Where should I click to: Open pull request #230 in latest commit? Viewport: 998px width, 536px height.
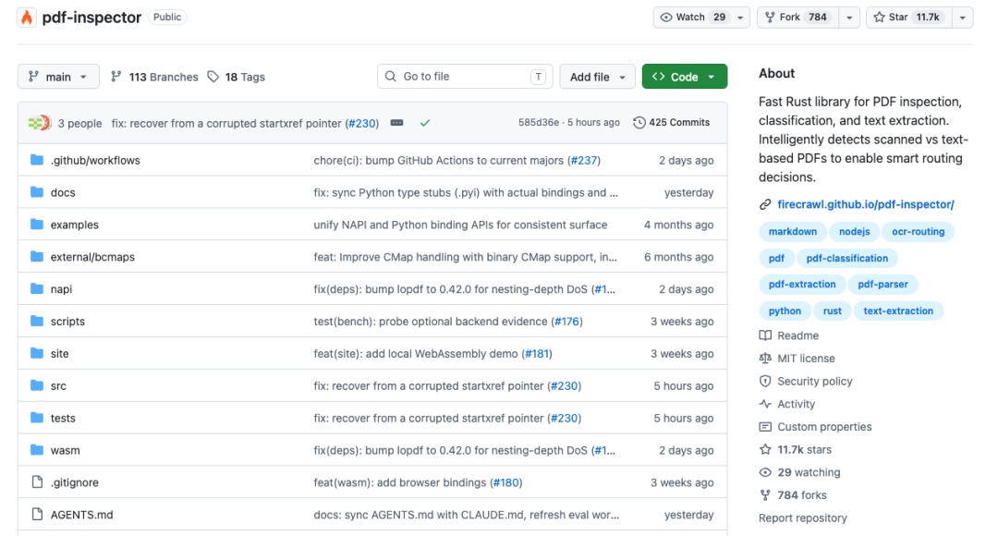point(362,124)
